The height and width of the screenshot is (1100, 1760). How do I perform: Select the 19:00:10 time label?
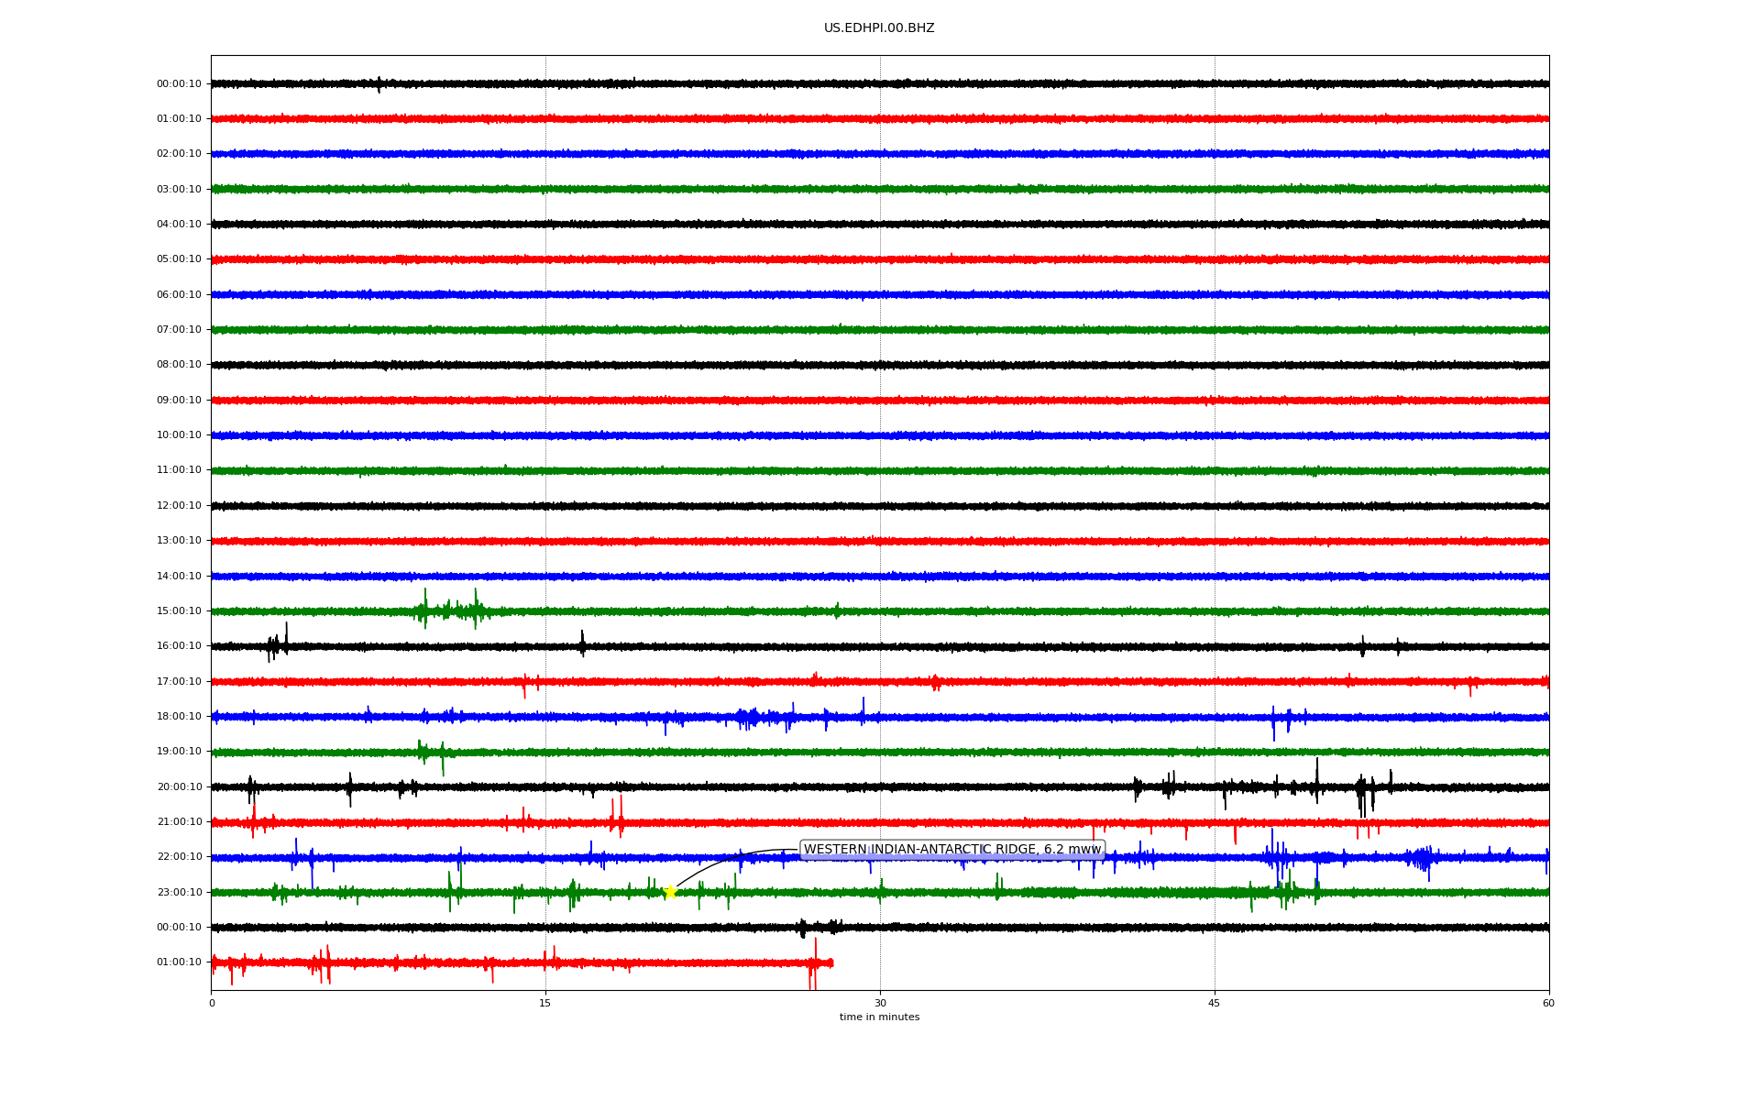pyautogui.click(x=179, y=751)
